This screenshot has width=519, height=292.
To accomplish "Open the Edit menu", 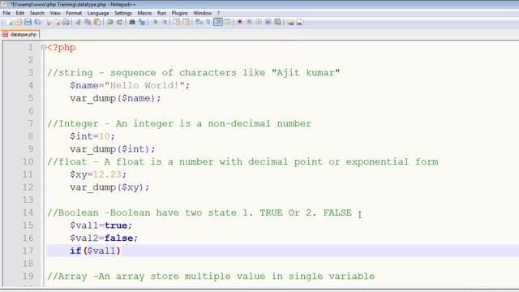I will [20, 13].
